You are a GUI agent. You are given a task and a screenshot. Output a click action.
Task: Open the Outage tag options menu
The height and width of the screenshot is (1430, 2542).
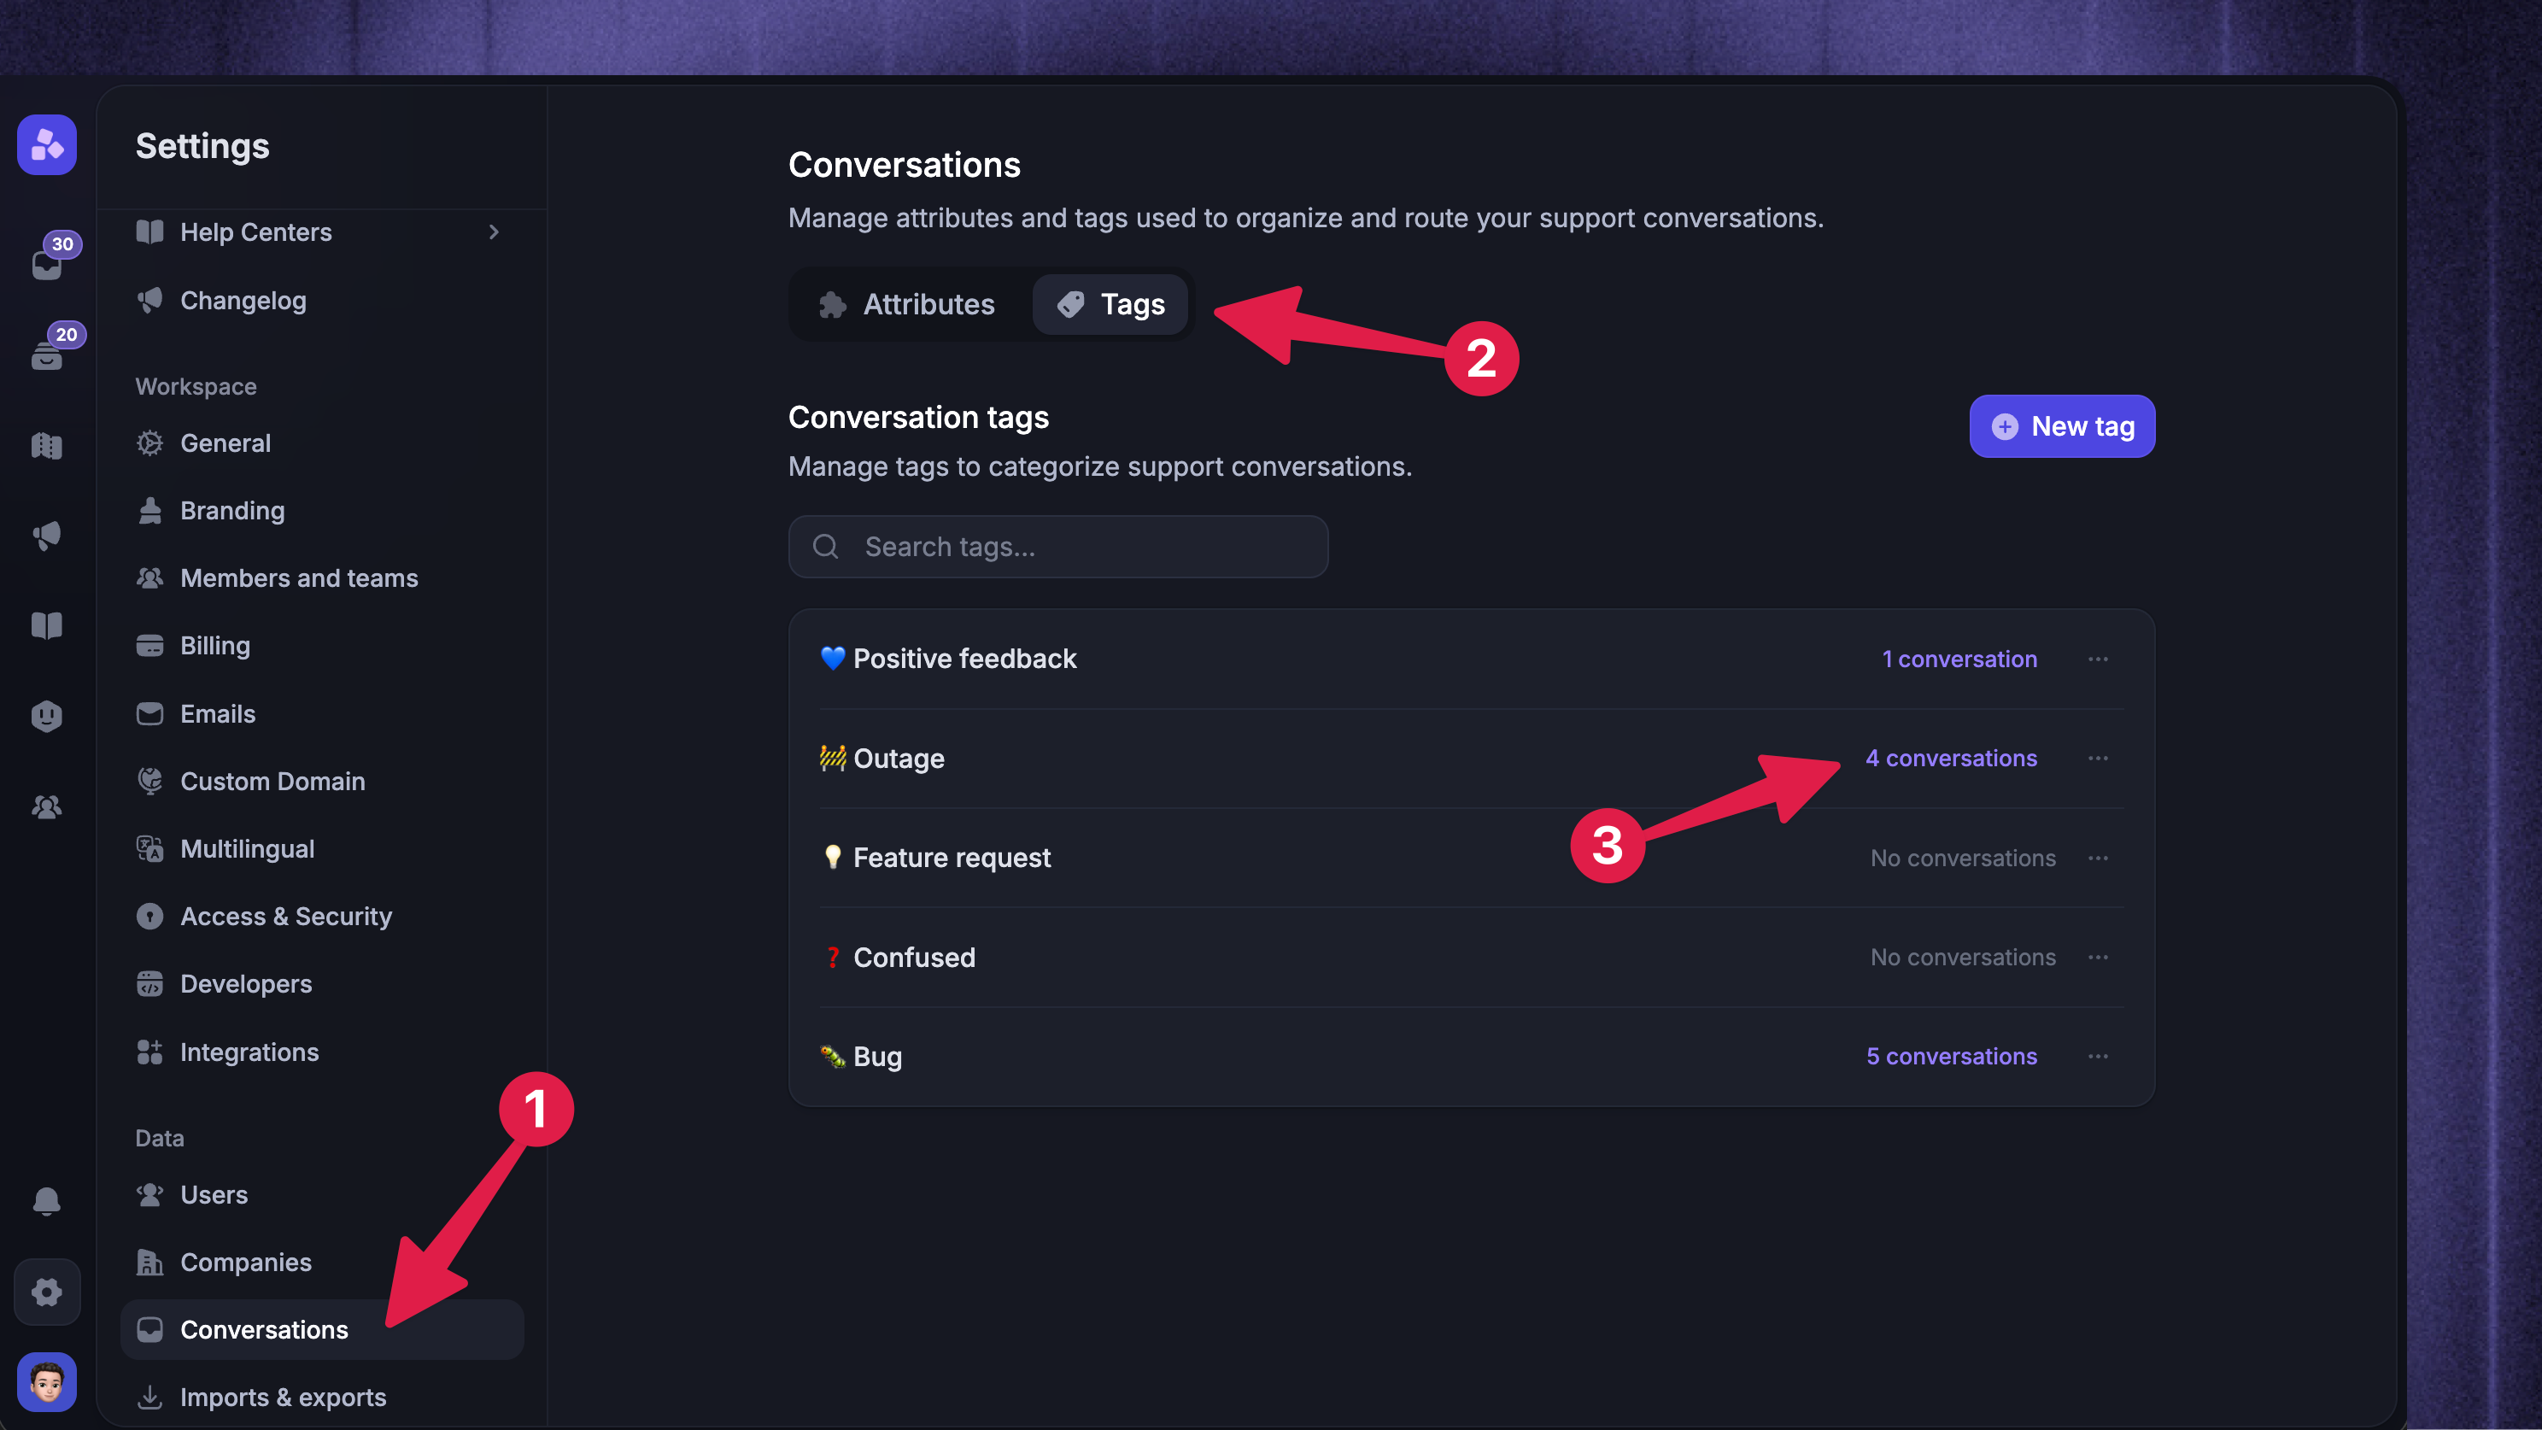coord(2098,758)
